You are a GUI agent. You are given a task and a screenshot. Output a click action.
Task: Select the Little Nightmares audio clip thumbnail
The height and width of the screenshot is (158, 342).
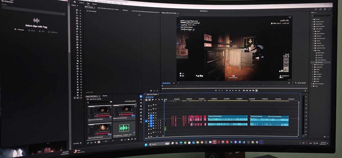click(x=124, y=128)
